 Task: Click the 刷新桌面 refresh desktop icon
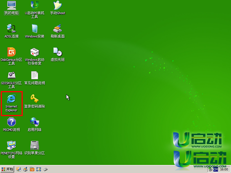(58, 31)
